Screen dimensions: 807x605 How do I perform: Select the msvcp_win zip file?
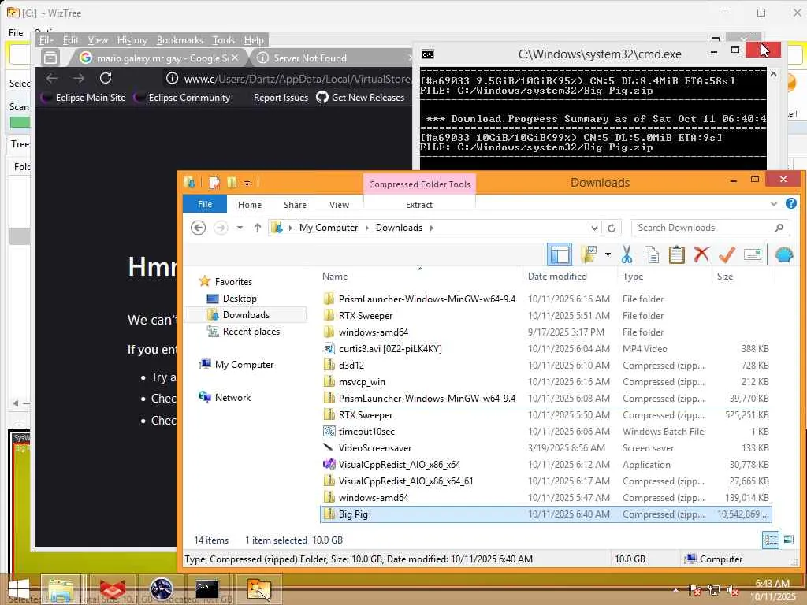pyautogui.click(x=545, y=382)
